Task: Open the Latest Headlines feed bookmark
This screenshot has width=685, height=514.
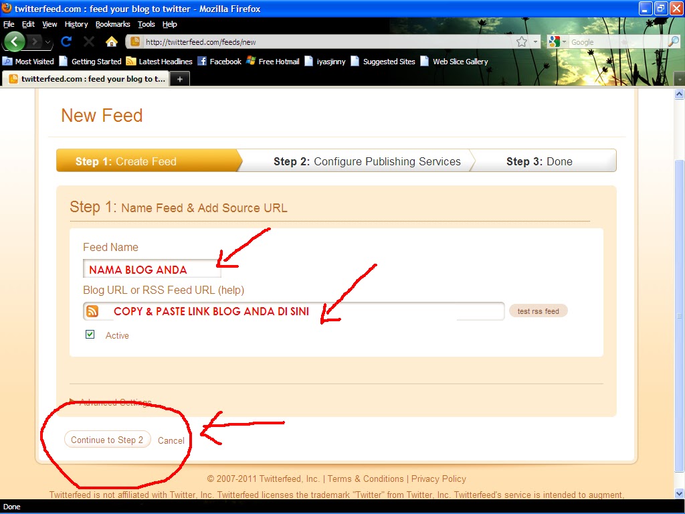Action: pos(159,61)
